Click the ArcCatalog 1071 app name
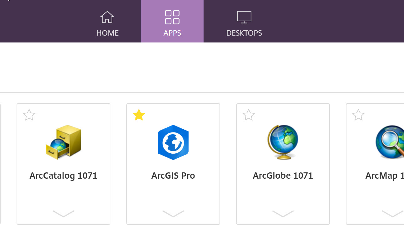The height and width of the screenshot is (233, 404). 63,176
